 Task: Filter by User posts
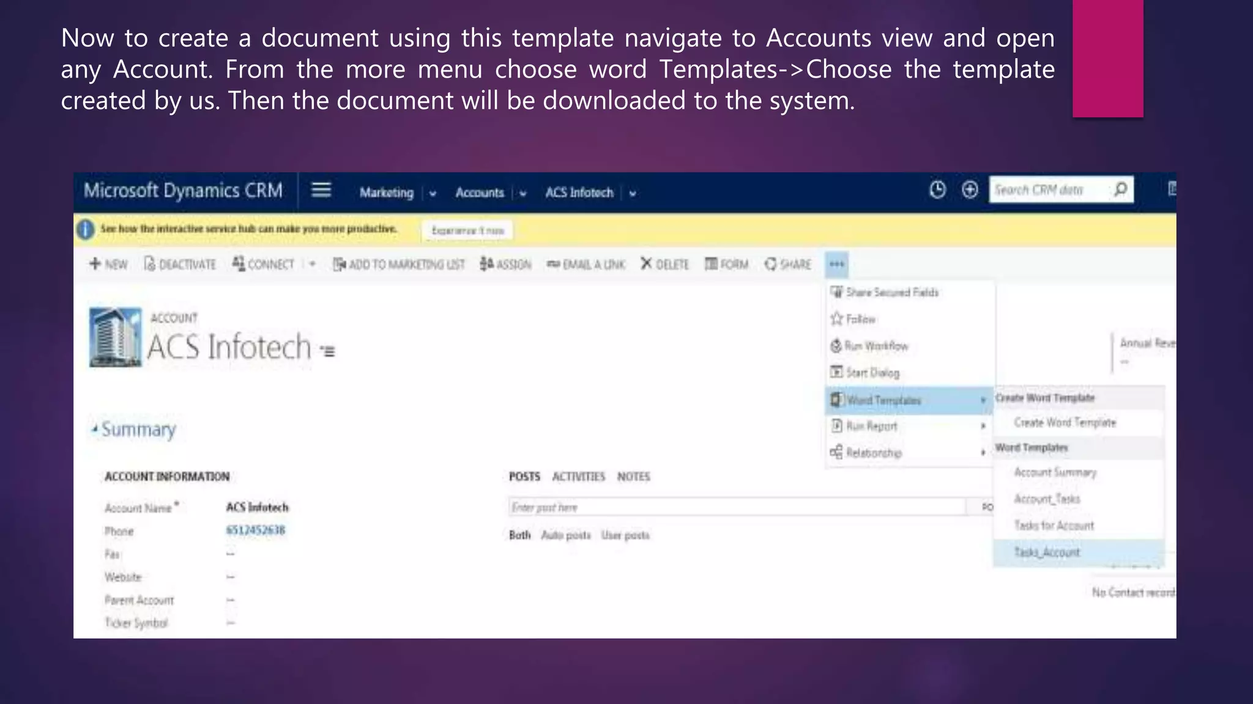click(625, 535)
